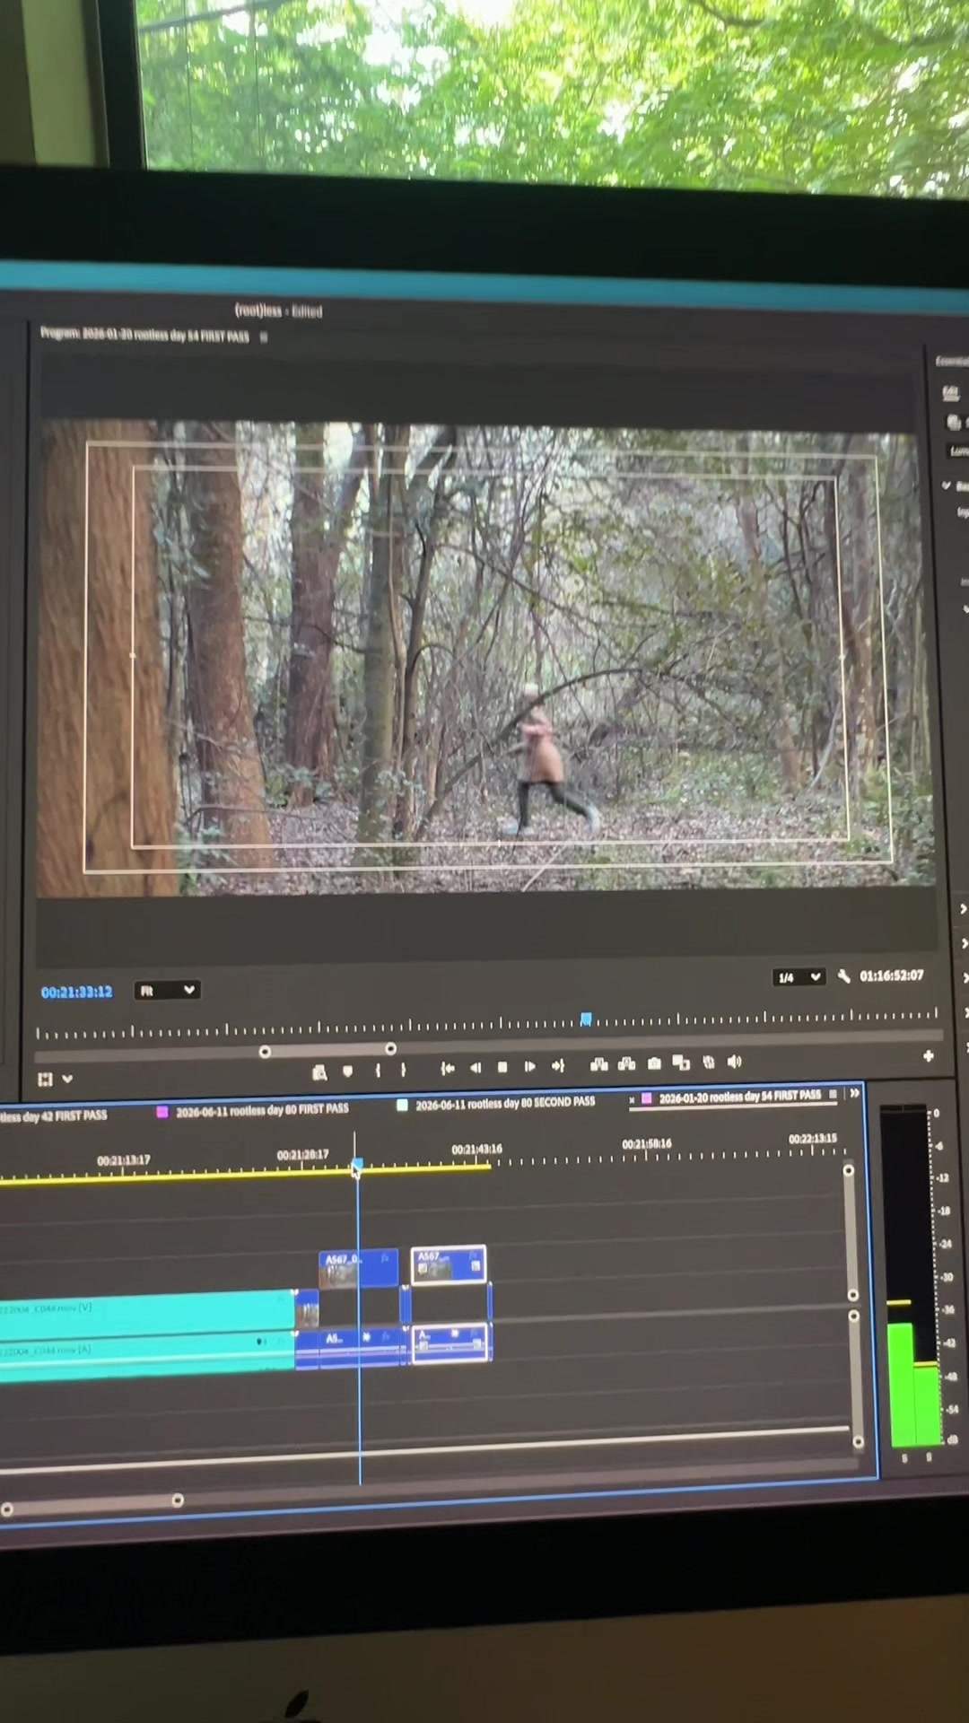
Task: Select the highlighted second A567 video clip
Action: click(x=449, y=1264)
